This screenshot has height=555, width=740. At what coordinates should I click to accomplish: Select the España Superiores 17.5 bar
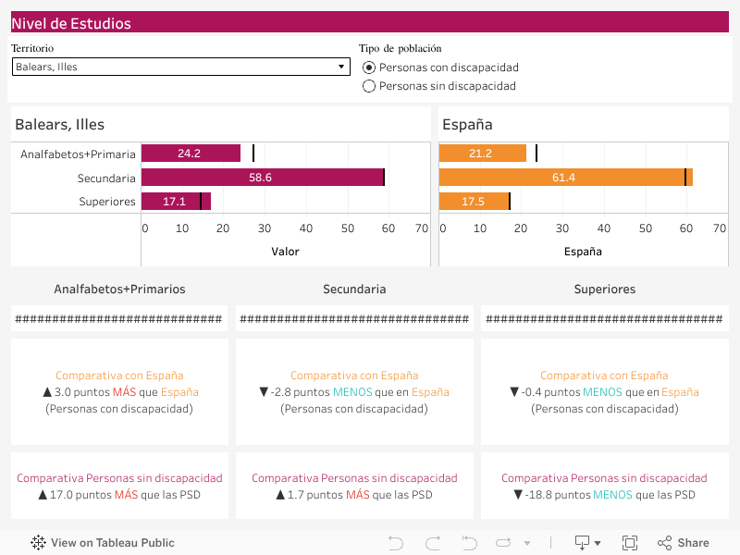[474, 202]
